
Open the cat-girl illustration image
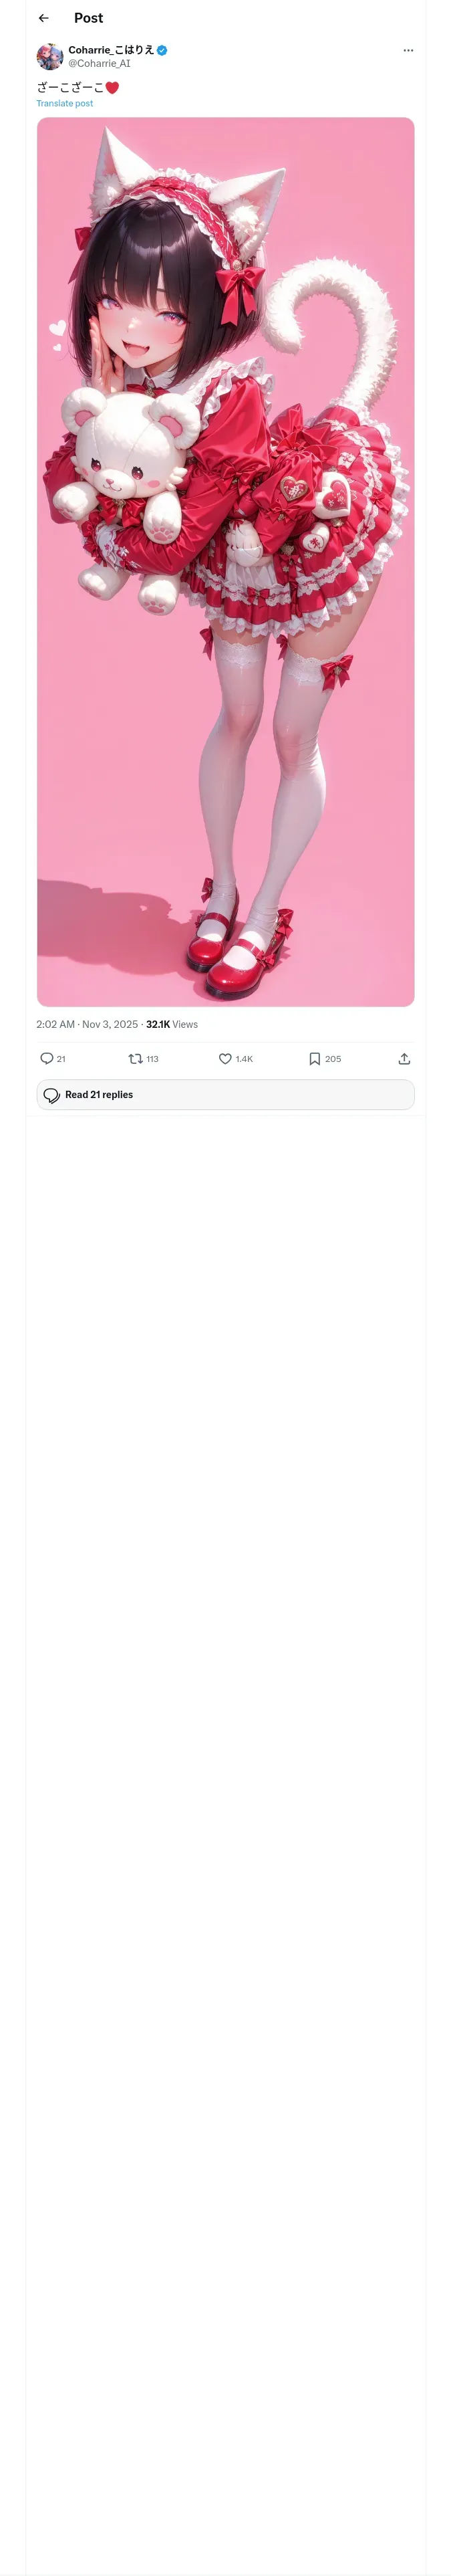tap(226, 562)
